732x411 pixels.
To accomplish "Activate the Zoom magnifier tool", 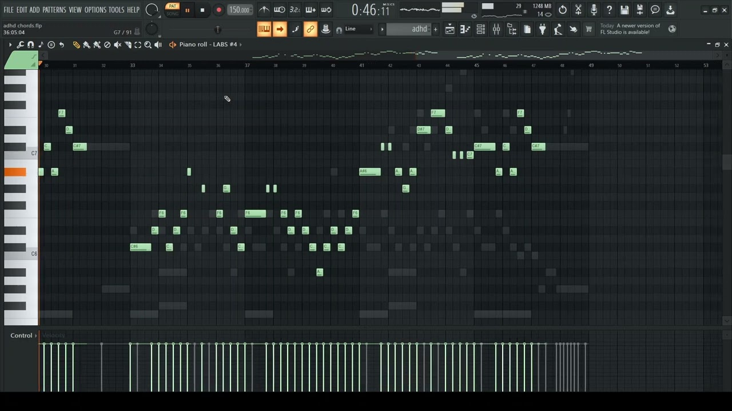I will [x=148, y=45].
